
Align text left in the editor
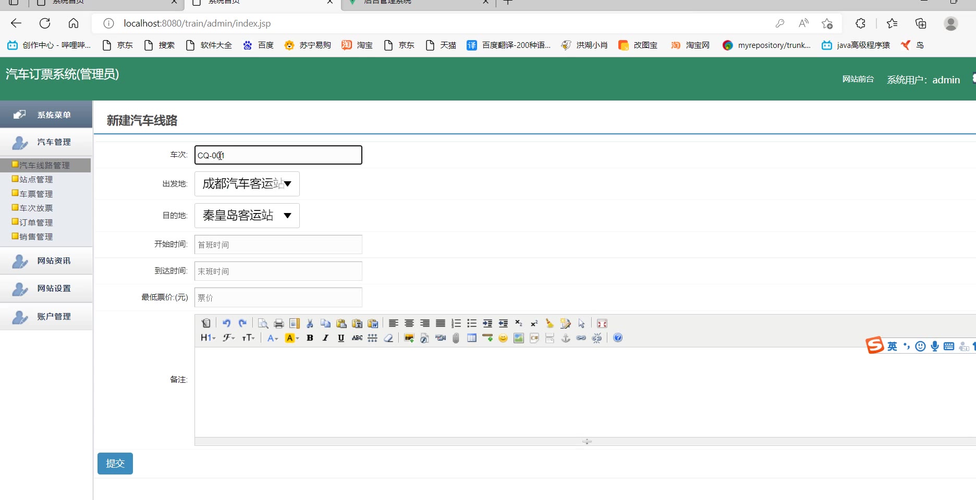[394, 323]
